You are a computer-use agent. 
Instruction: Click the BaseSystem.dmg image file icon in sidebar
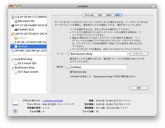pyautogui.click(x=13, y=68)
